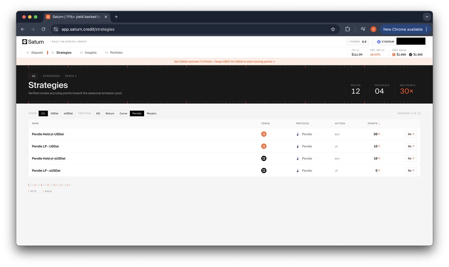Screen dimensions: 449x267
Task: Click Protocol column header
Action: [302, 123]
